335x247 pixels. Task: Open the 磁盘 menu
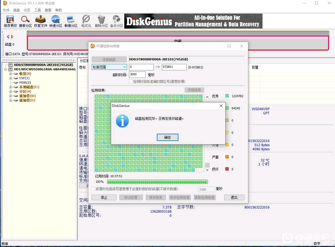pos(17,10)
